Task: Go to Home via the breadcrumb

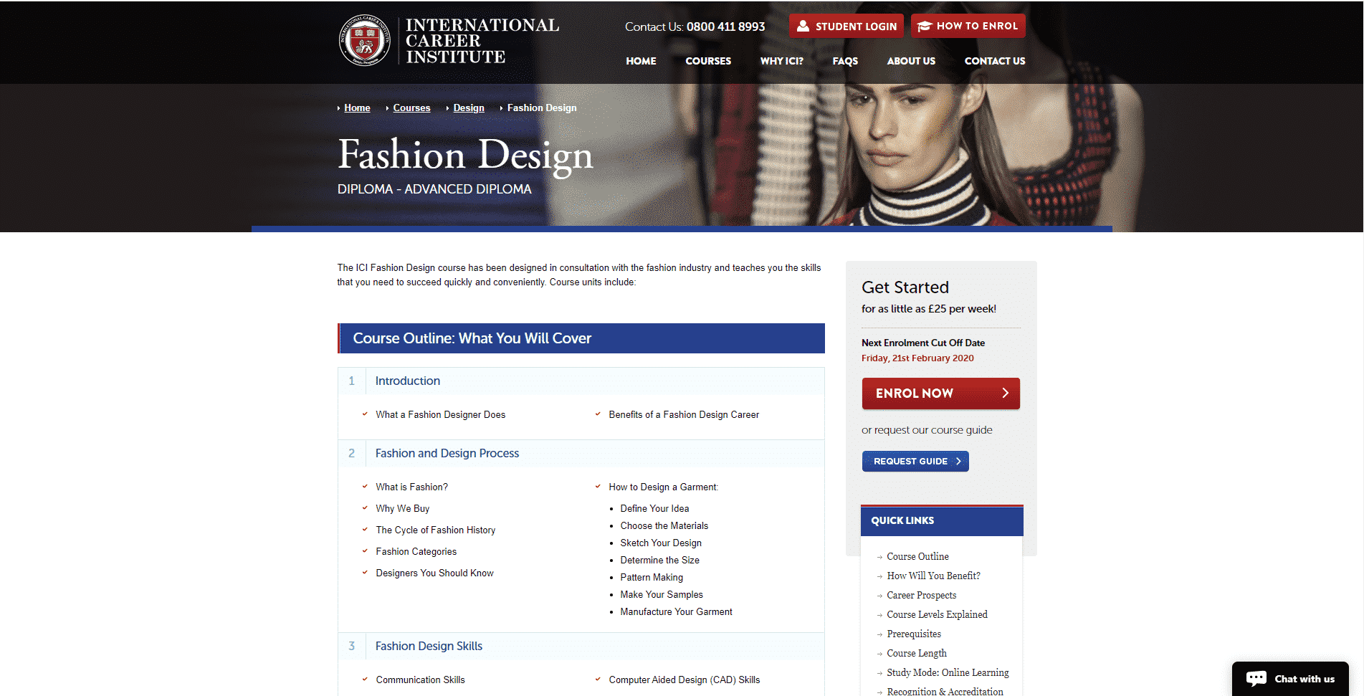Action: point(357,108)
